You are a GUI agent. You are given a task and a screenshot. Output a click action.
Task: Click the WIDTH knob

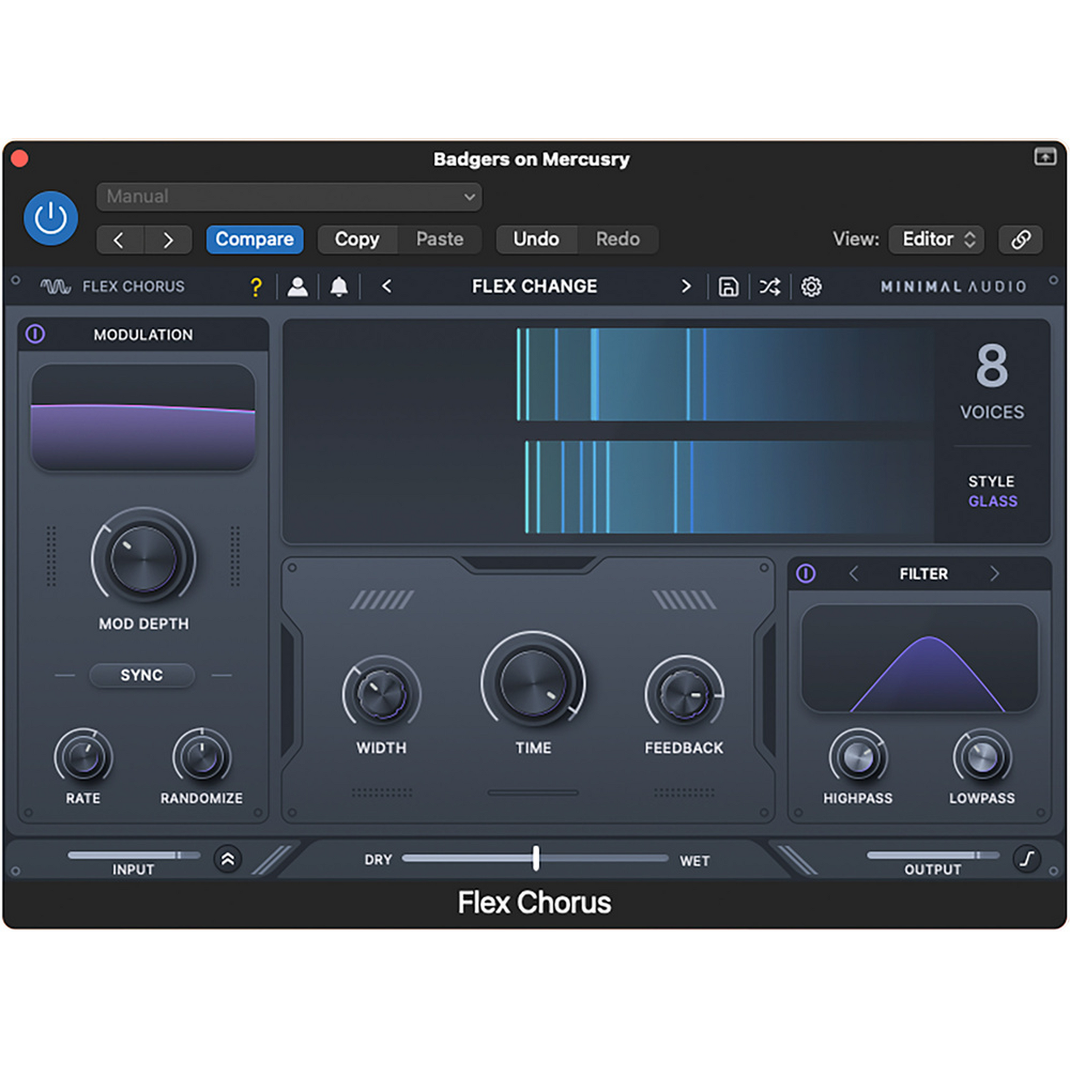(x=382, y=694)
